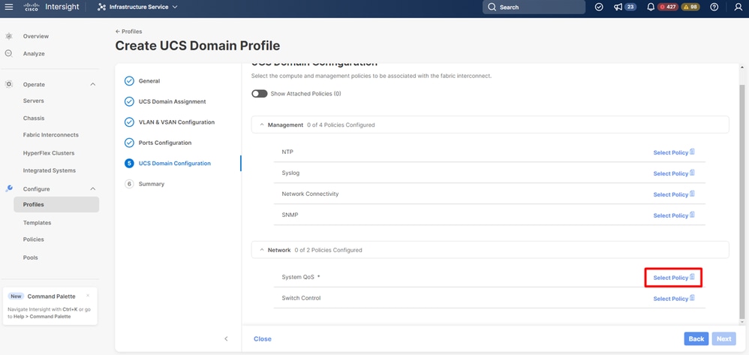
Task: Open the Infrastructure Service switcher dropdown
Action: [x=137, y=8]
